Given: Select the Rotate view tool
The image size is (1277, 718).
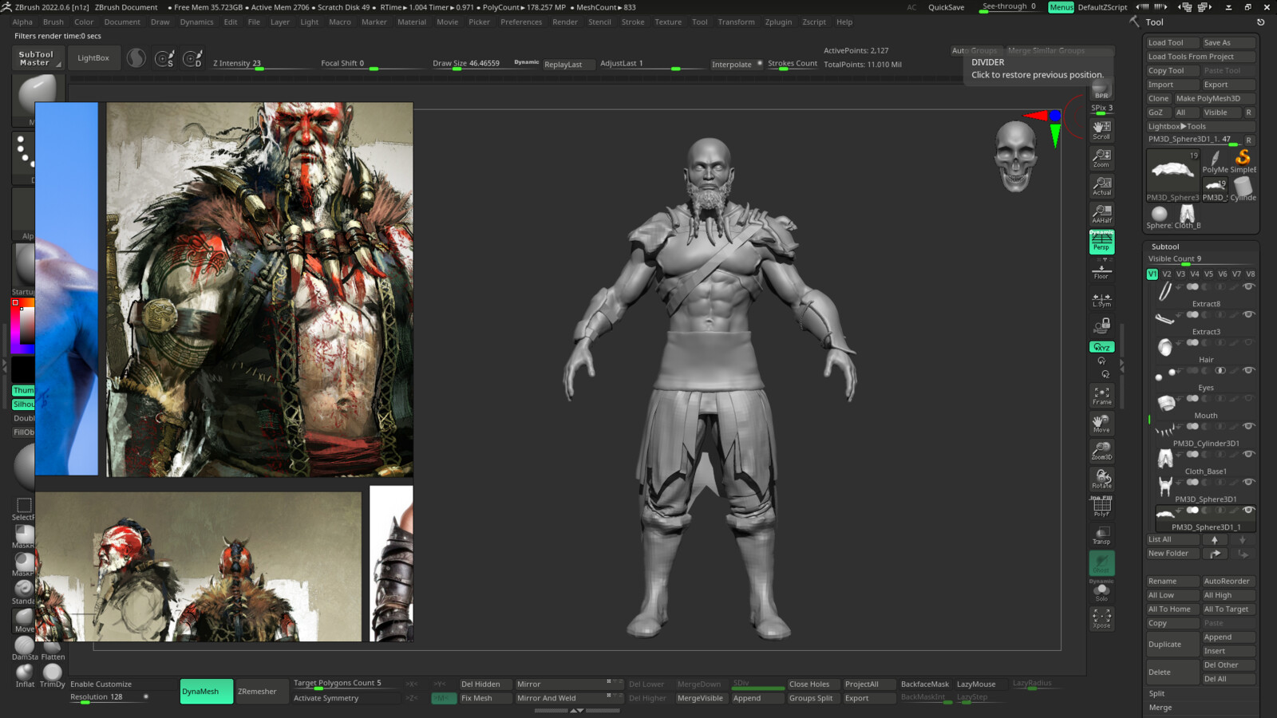Looking at the screenshot, I should pyautogui.click(x=1101, y=479).
